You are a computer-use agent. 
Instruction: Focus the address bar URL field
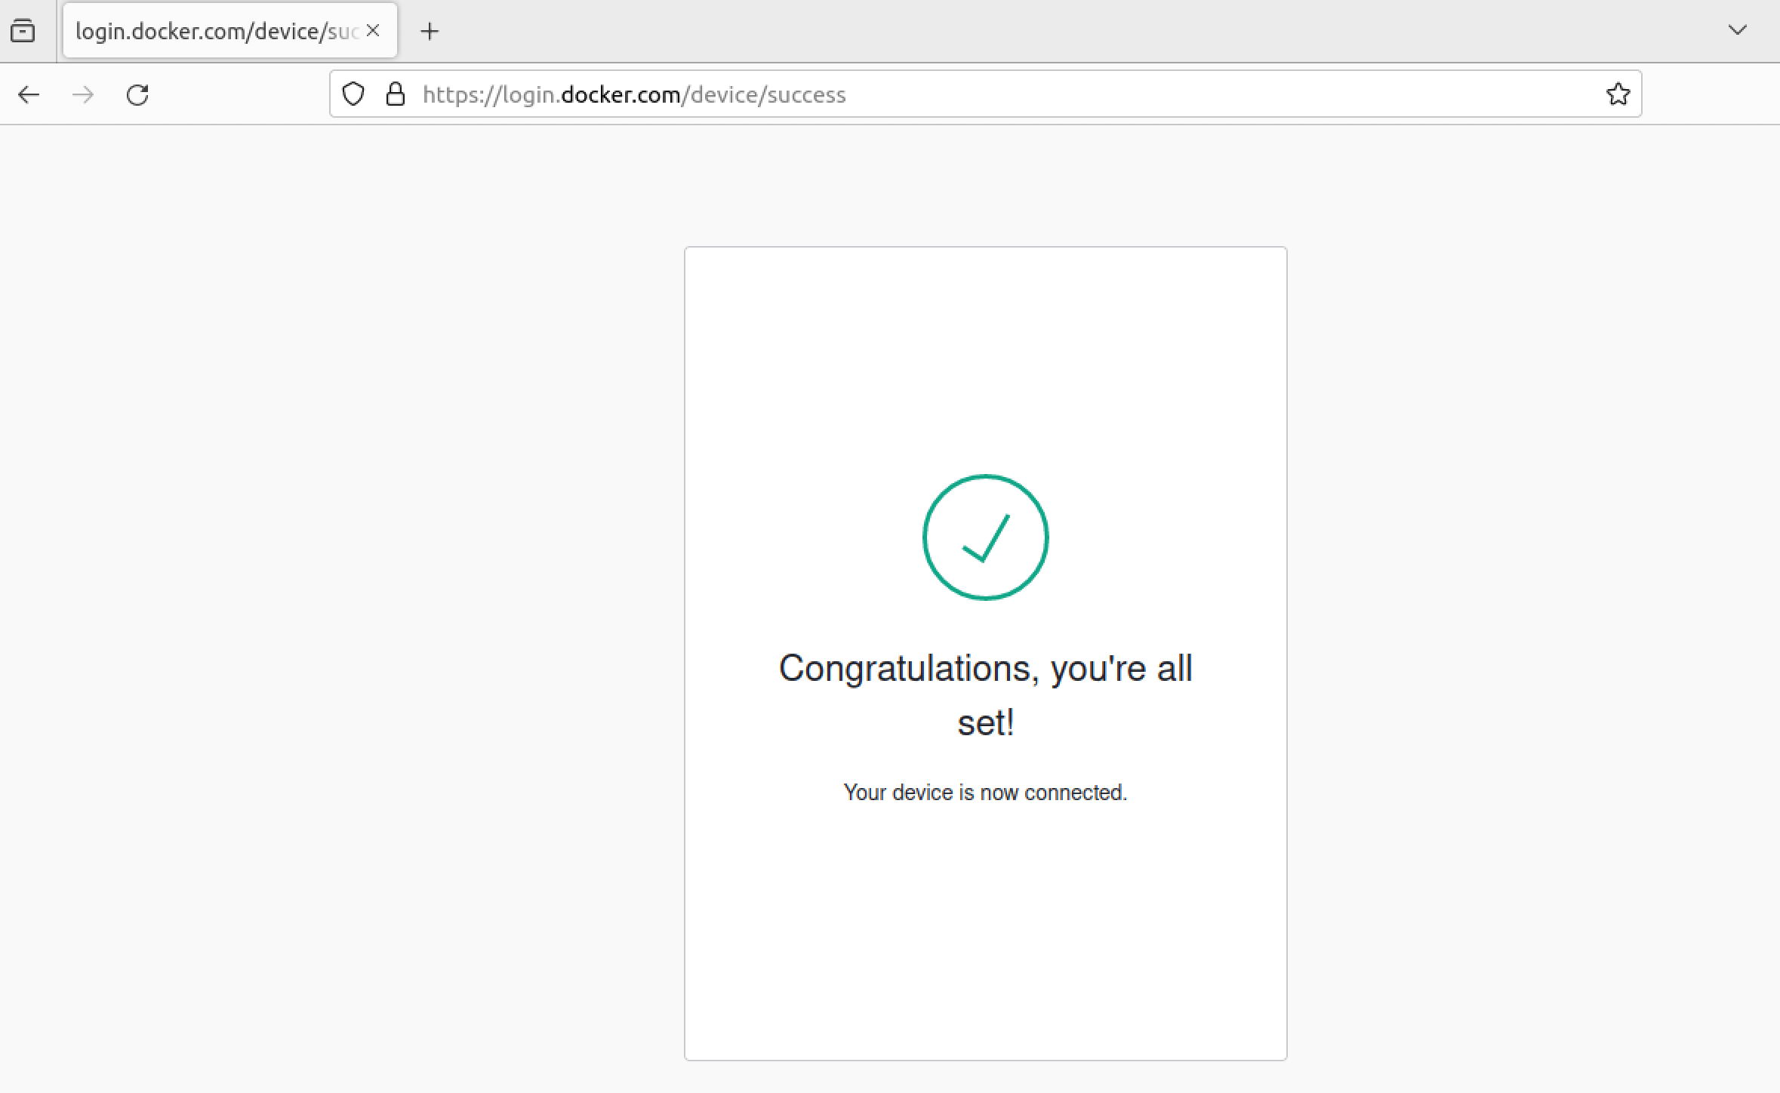[981, 94]
